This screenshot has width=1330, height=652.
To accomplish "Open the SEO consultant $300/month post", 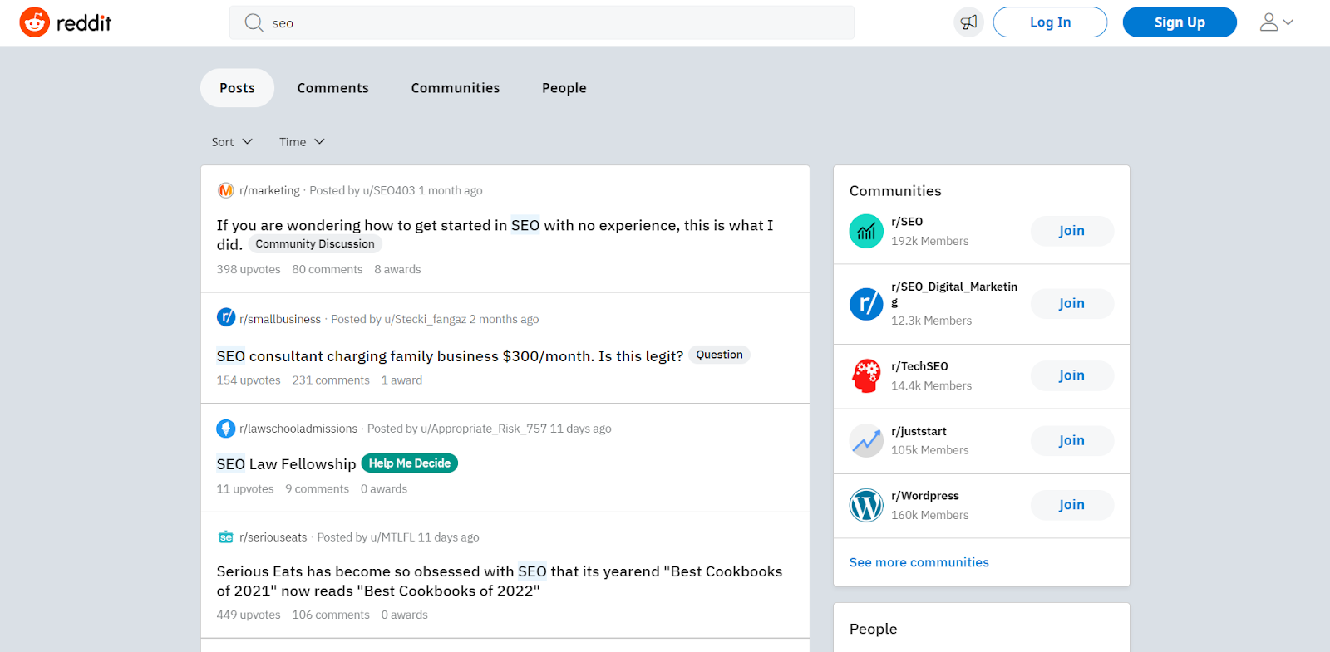I will (450, 356).
